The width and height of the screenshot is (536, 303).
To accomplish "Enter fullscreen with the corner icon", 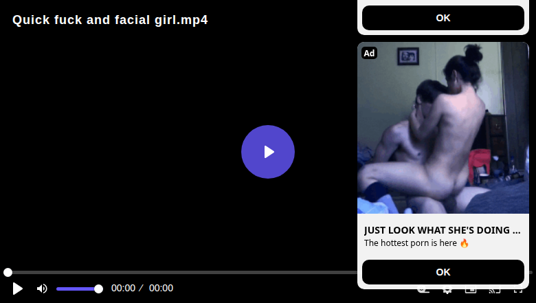I will (x=518, y=291).
